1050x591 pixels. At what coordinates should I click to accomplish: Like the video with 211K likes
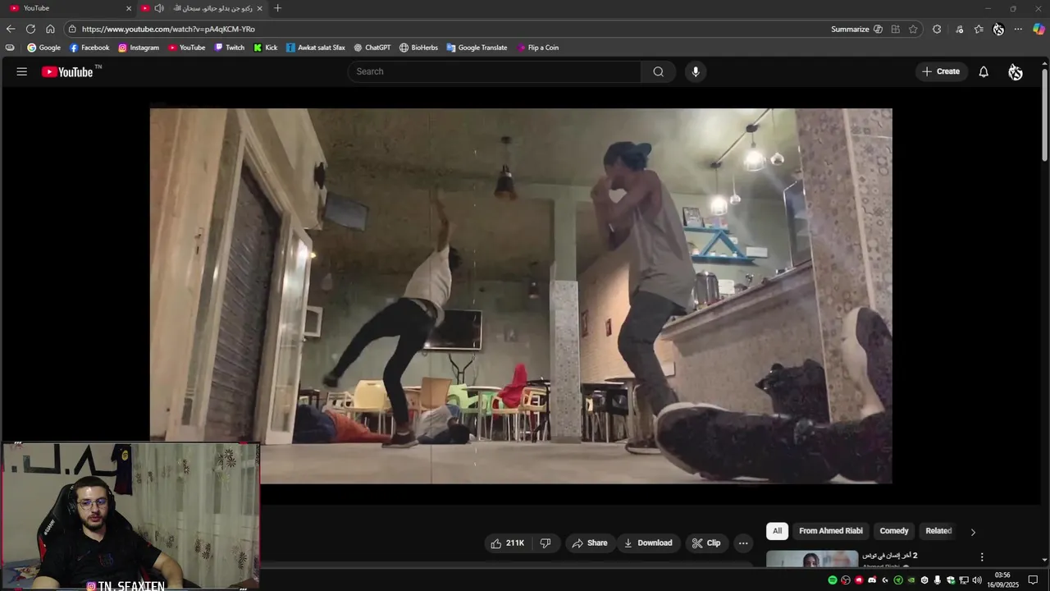pos(508,543)
